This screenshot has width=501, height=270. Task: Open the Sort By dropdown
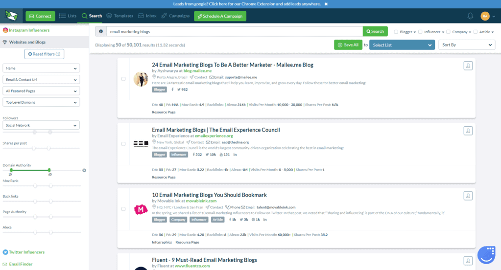point(466,45)
